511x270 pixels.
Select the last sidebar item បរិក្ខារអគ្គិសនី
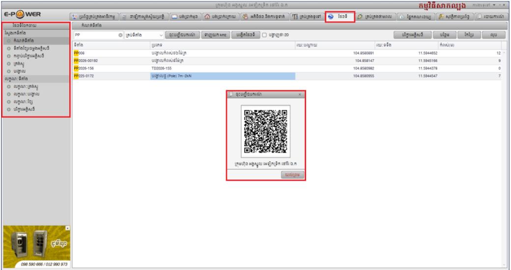[36, 109]
